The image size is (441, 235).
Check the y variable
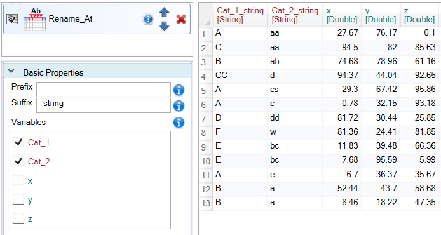[18, 199]
